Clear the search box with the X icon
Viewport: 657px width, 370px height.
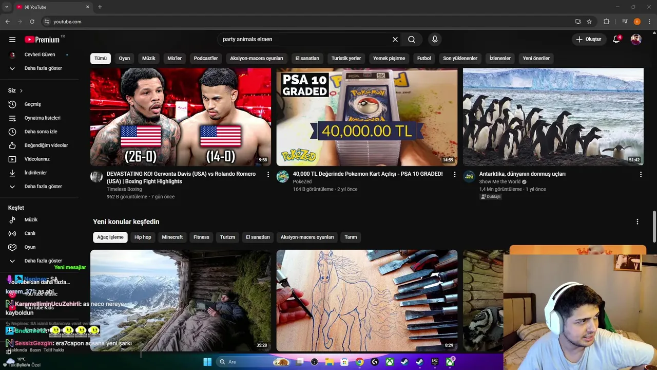pos(395,39)
